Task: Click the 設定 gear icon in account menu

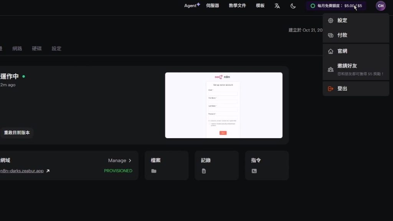Action: point(330,20)
